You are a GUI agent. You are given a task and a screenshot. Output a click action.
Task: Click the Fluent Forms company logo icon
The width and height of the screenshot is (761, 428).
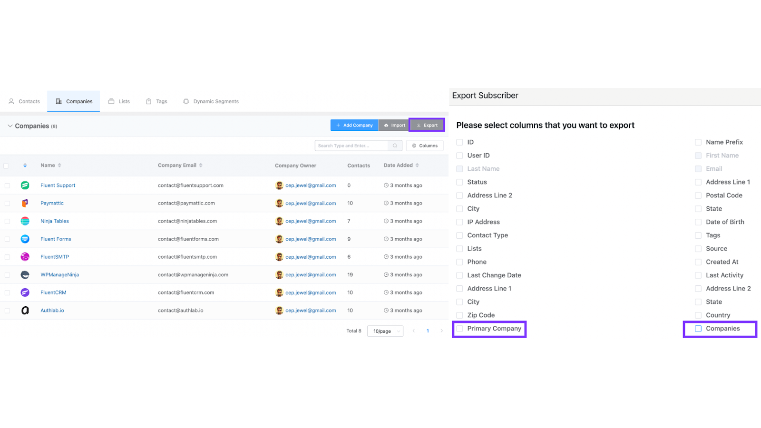click(25, 239)
